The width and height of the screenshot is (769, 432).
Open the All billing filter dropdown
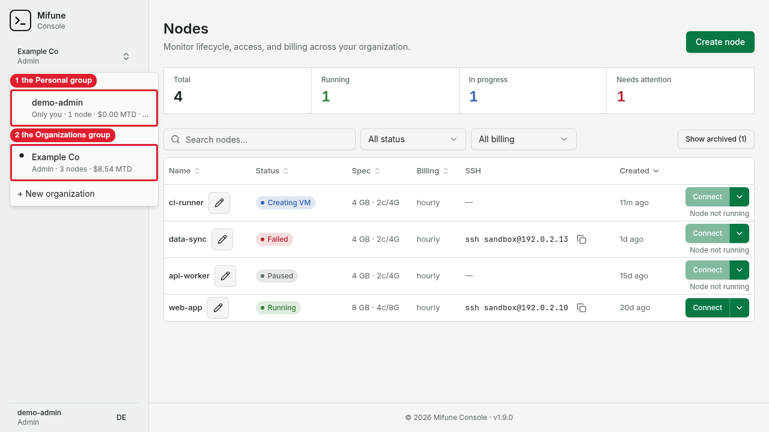click(524, 139)
